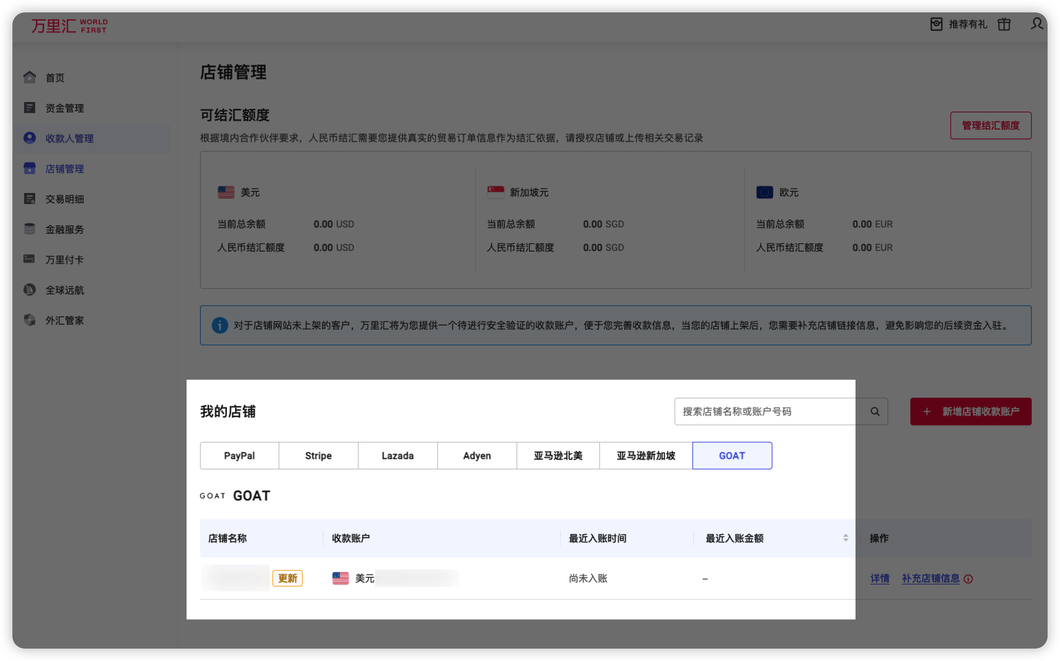Open 收款人管理 via its sidebar icon
1060x661 pixels.
tap(29, 138)
